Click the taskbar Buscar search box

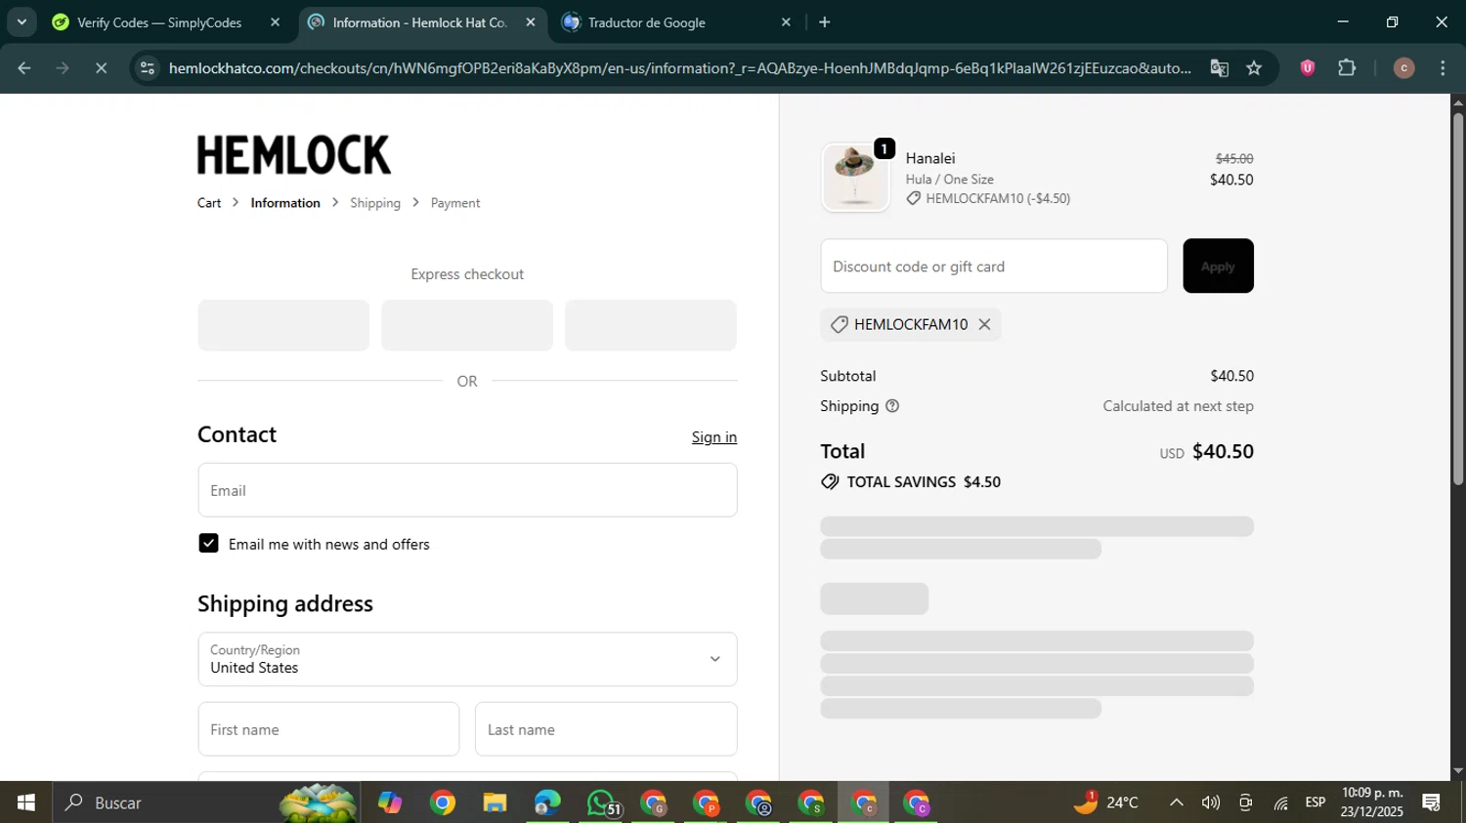point(207,802)
